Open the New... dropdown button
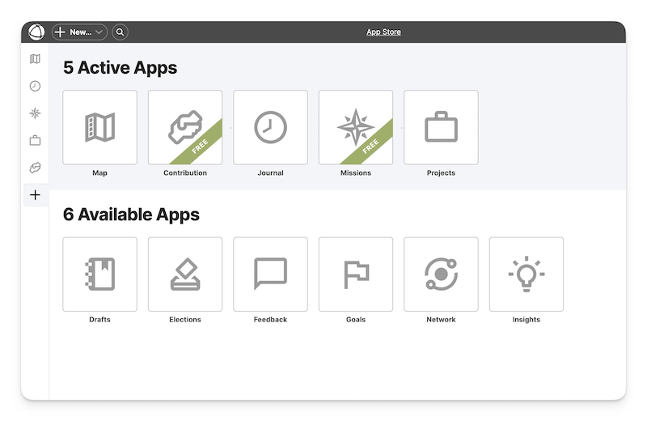 click(79, 32)
